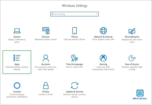The width and height of the screenshot is (152, 105).
Task: Select the Personalization monitor-and-brush icon
Action: 132,31
